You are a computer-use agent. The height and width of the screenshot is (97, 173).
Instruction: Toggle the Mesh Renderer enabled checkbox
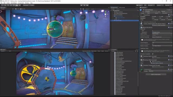point(143,27)
